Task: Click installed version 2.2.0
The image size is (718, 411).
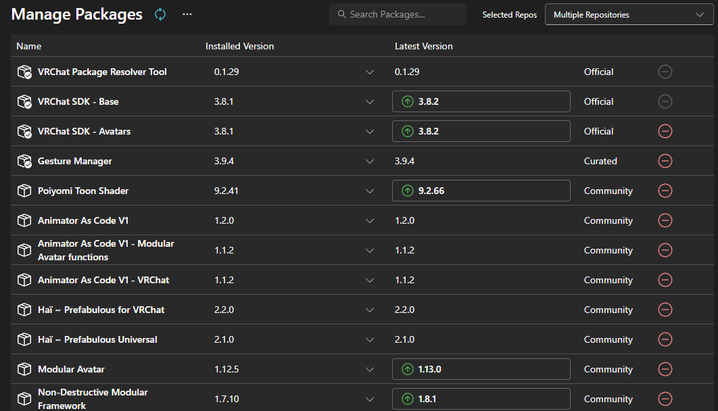Action: click(x=224, y=310)
